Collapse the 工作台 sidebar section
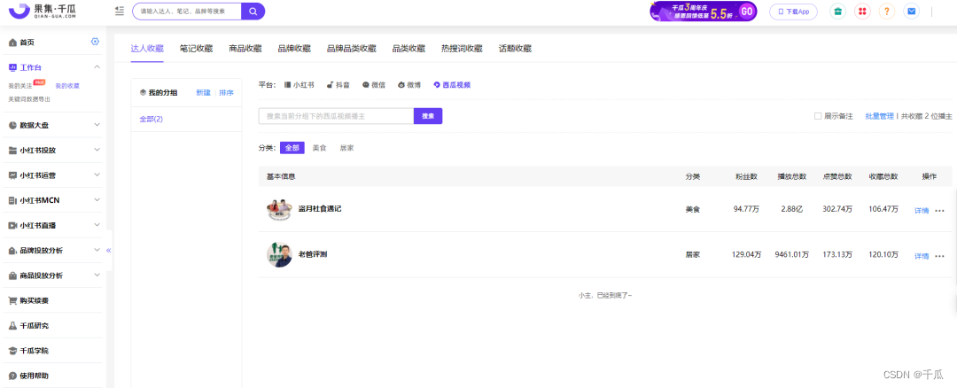 pyautogui.click(x=97, y=67)
